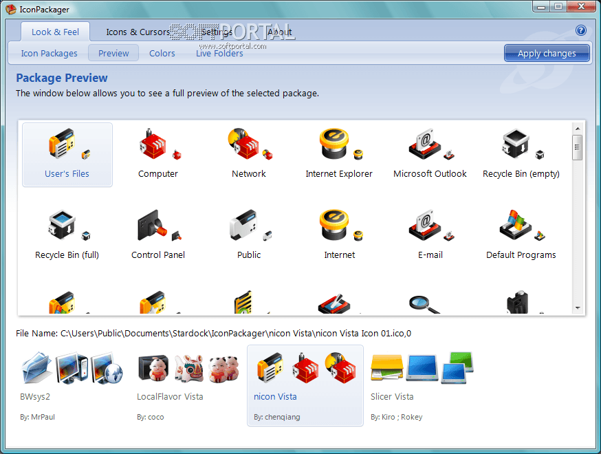Click the Internet icon in second row
The image size is (601, 454).
click(339, 235)
